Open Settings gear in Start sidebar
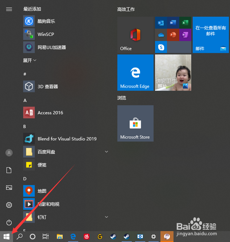 9,205
